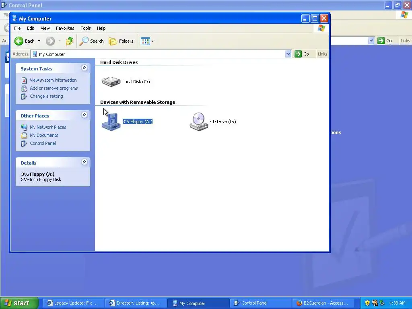This screenshot has height=309, width=412.
Task: Open the Help menu
Action: [x=101, y=28]
